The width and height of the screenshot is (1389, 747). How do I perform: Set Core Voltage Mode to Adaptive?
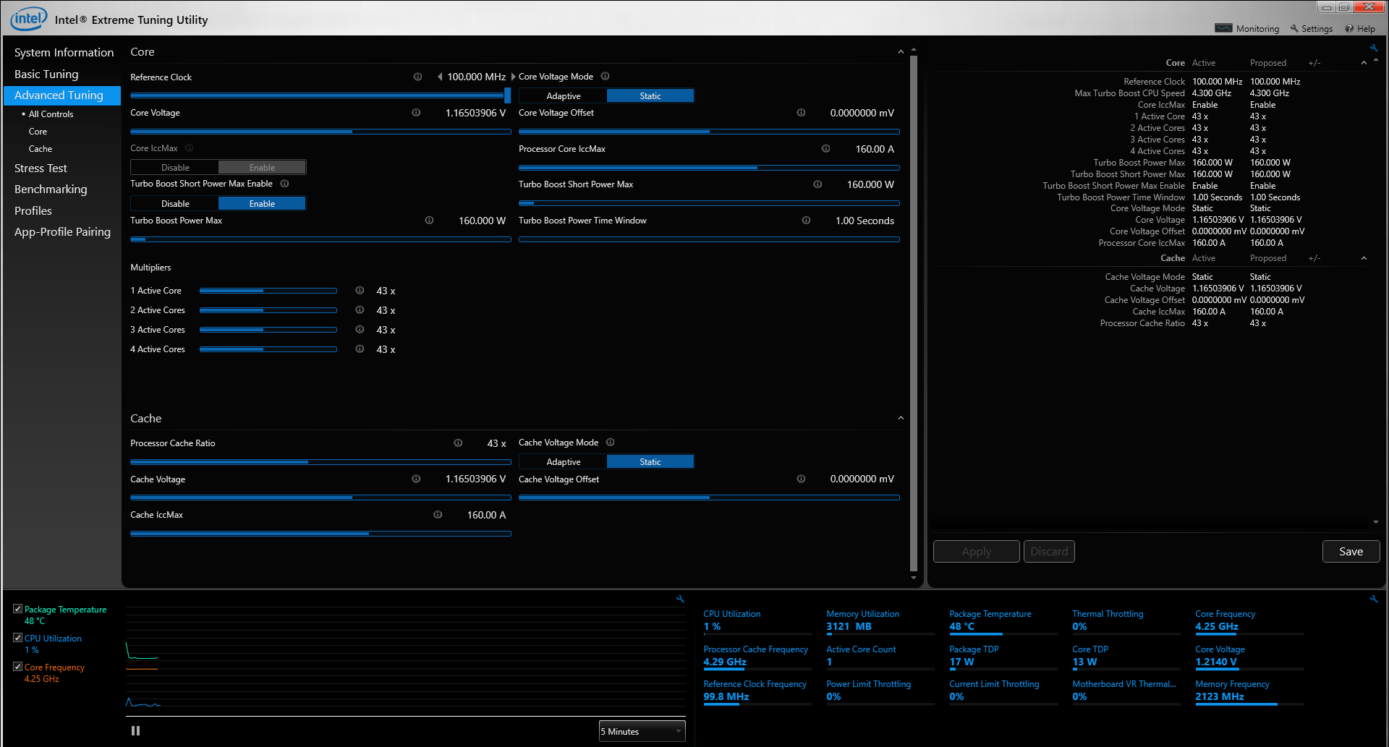pyautogui.click(x=563, y=96)
